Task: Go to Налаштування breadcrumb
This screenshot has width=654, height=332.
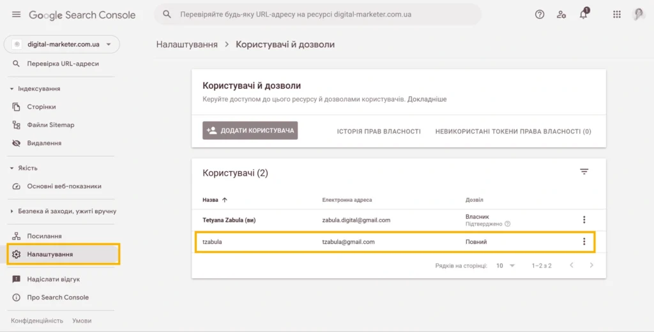Action: click(187, 45)
